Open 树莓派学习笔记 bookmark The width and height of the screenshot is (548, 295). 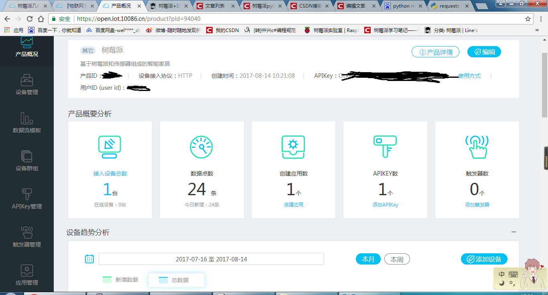pos(392,30)
